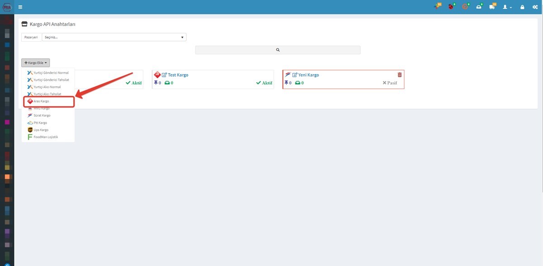Screen dimensions: 543x266
Task: Open the Test Kargo title link
Action: [178, 75]
